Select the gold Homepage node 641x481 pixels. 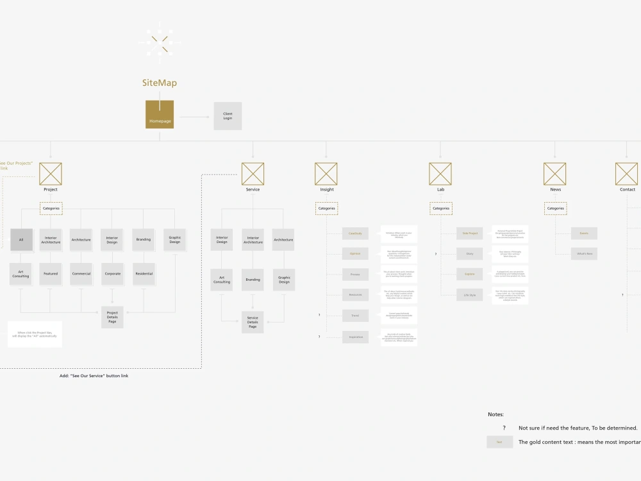pyautogui.click(x=160, y=115)
